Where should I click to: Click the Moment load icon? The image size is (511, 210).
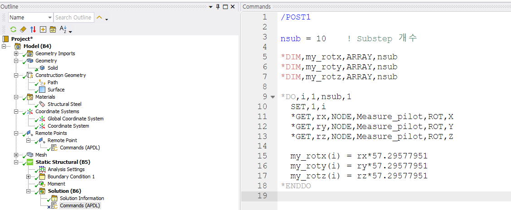tap(42, 184)
